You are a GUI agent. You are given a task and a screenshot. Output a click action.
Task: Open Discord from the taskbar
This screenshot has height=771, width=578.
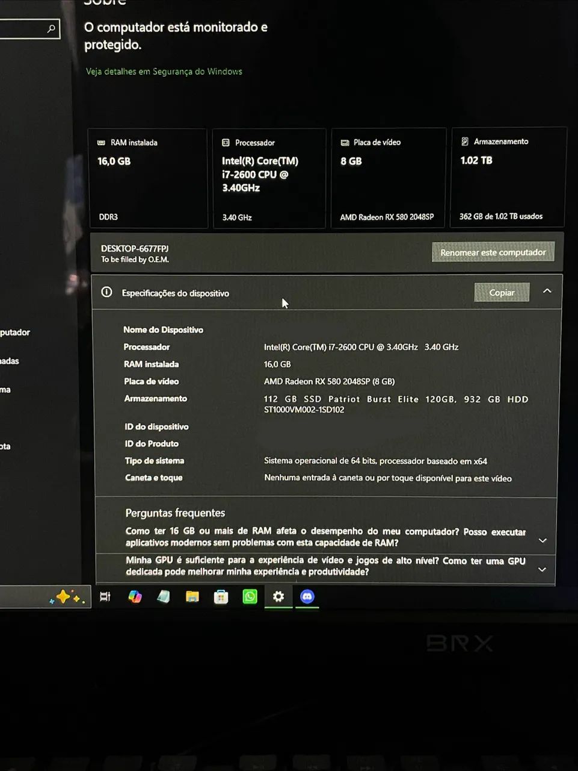307,596
